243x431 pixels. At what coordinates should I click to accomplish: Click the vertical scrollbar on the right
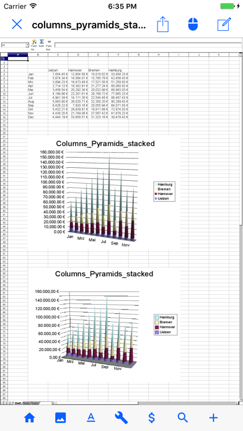coord(241,227)
